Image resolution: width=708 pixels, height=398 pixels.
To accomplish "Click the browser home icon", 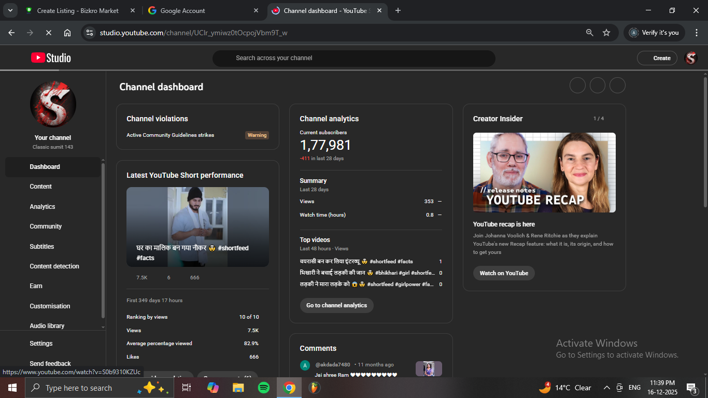I will [x=67, y=33].
